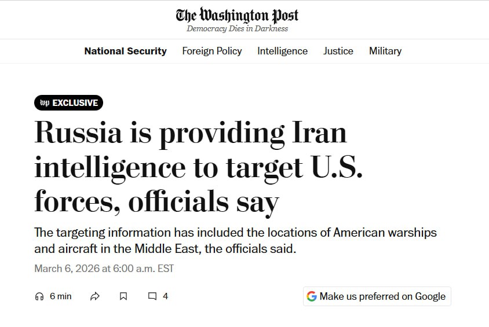Click the comment count number 4

165,296
